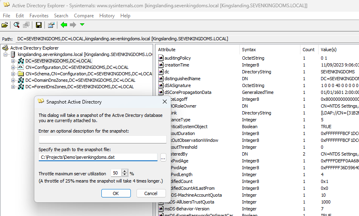Click the kingslanding server icon in tree

(x=13, y=54)
